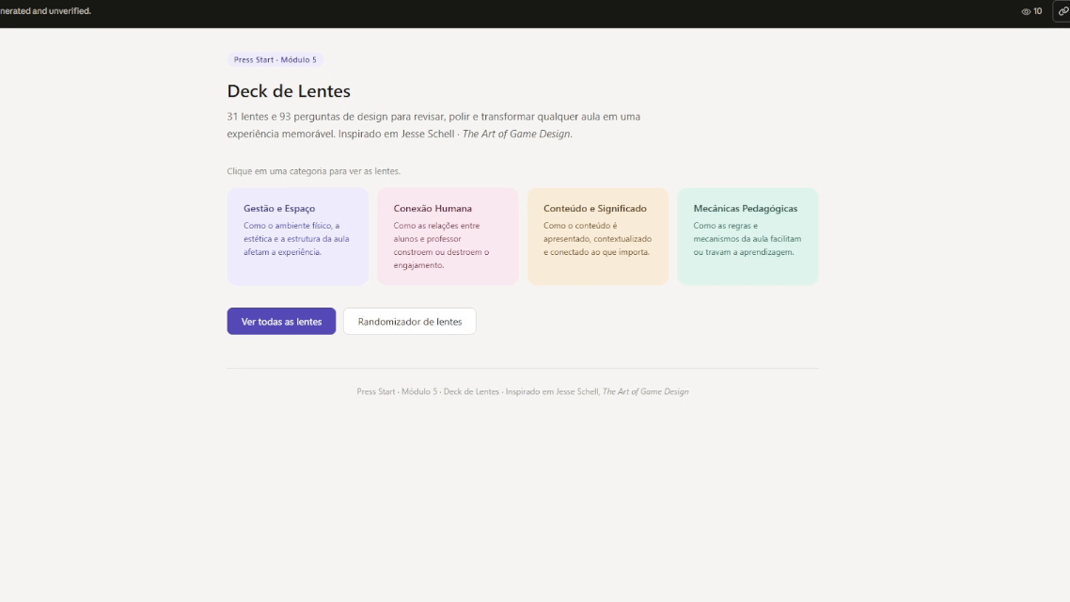Screen dimensions: 1070x602
Task: Click the Ver todas as lentes button
Action: click(281, 322)
